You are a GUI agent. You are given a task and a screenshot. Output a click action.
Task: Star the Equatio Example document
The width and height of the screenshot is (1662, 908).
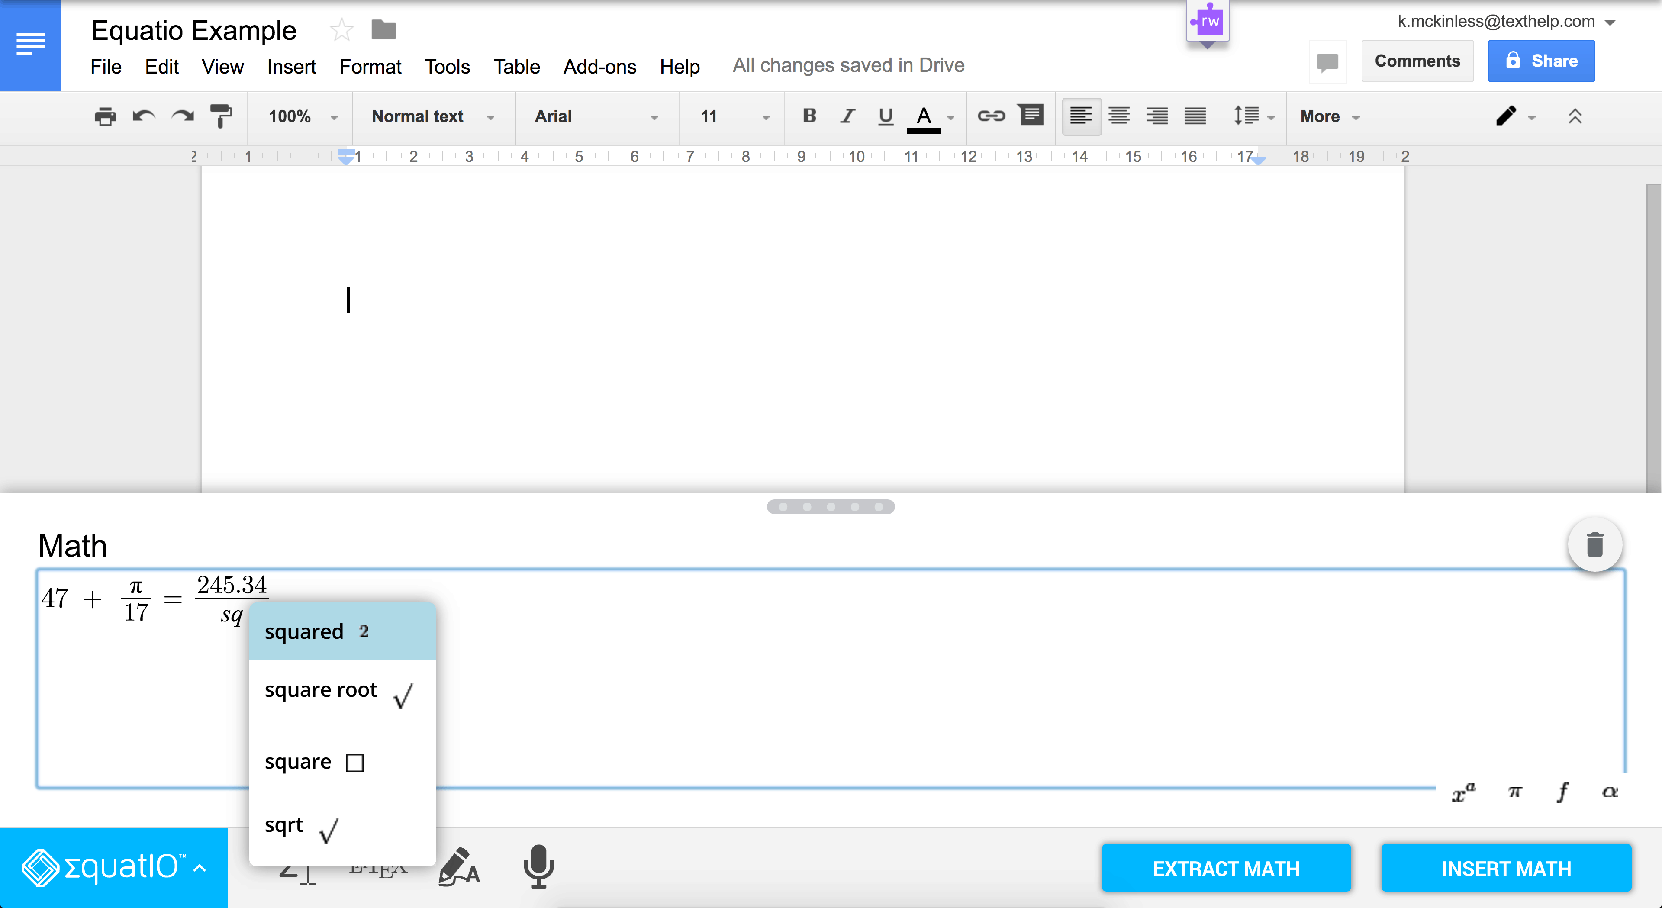pos(341,30)
